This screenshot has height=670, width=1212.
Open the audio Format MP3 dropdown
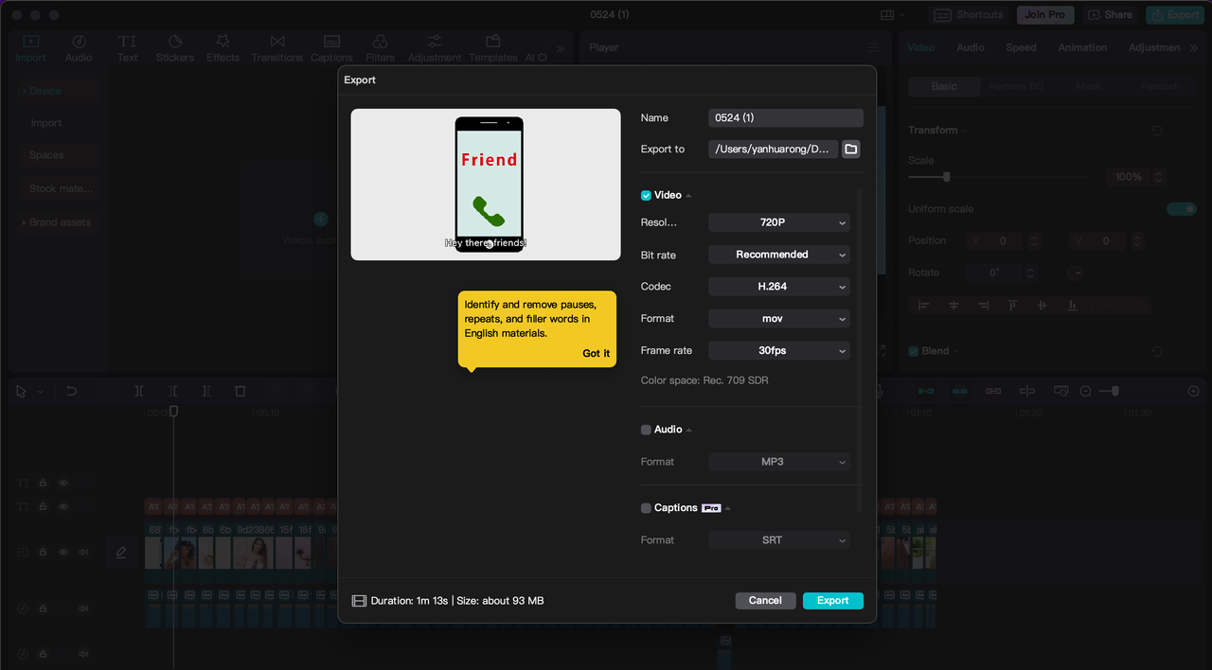pos(779,462)
